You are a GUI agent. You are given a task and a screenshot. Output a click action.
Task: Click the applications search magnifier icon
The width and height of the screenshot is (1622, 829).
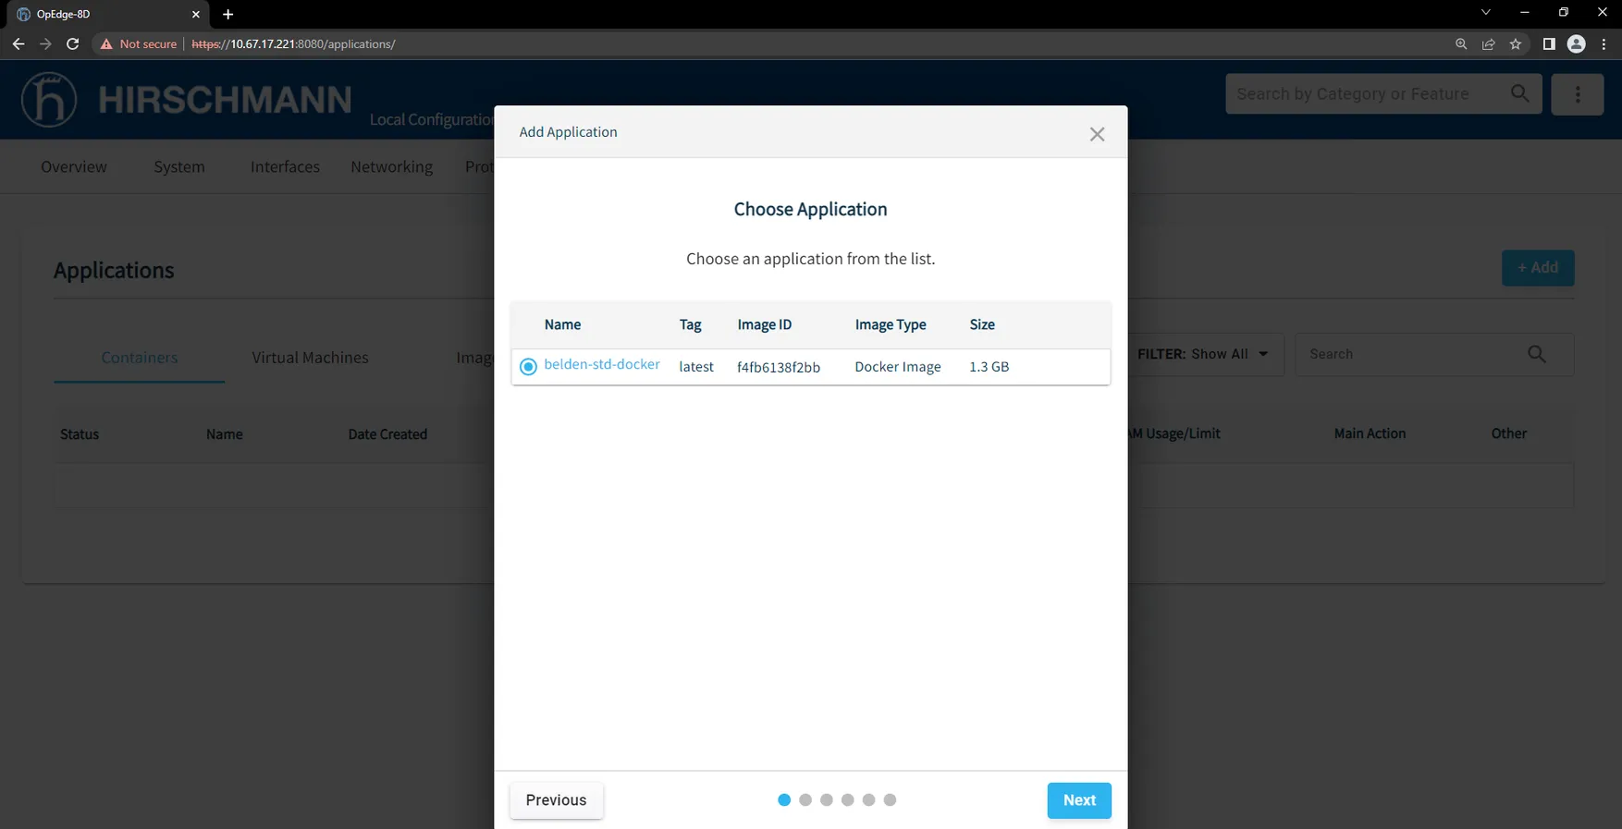[1537, 354]
